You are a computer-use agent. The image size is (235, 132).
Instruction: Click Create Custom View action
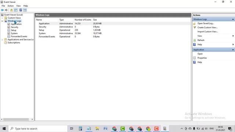tap(207, 27)
